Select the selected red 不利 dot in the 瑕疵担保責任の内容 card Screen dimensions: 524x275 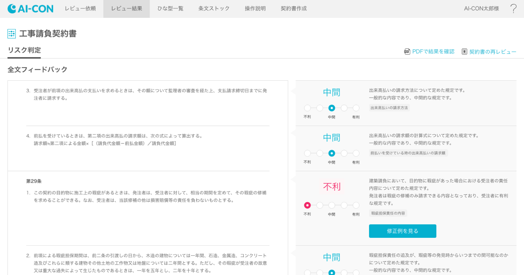(x=307, y=205)
